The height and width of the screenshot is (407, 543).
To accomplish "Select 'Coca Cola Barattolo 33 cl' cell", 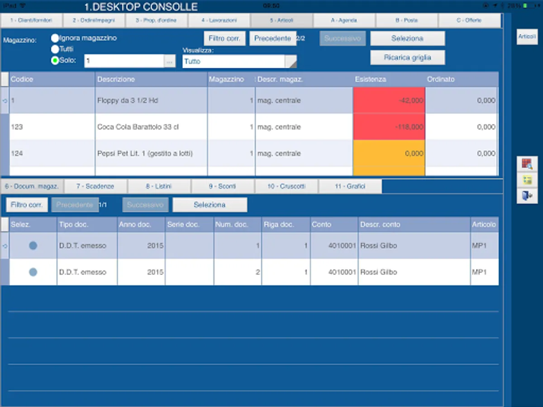I will pos(151,127).
